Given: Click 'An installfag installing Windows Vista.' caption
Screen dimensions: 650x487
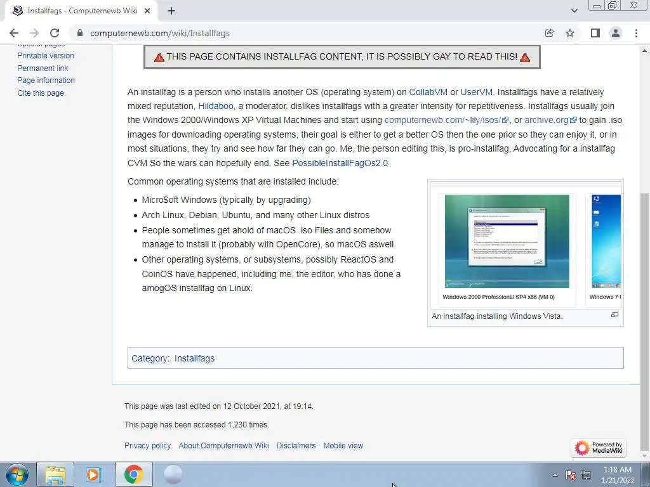Looking at the screenshot, I should [497, 316].
